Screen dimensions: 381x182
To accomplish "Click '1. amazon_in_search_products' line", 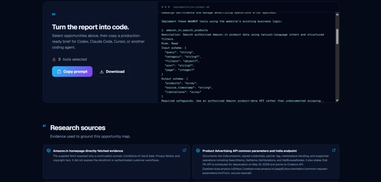I will (x=185, y=30).
